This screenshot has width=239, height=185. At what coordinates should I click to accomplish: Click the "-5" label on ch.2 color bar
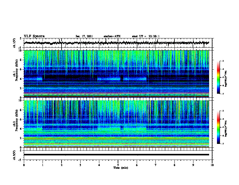(x=223, y=127)
